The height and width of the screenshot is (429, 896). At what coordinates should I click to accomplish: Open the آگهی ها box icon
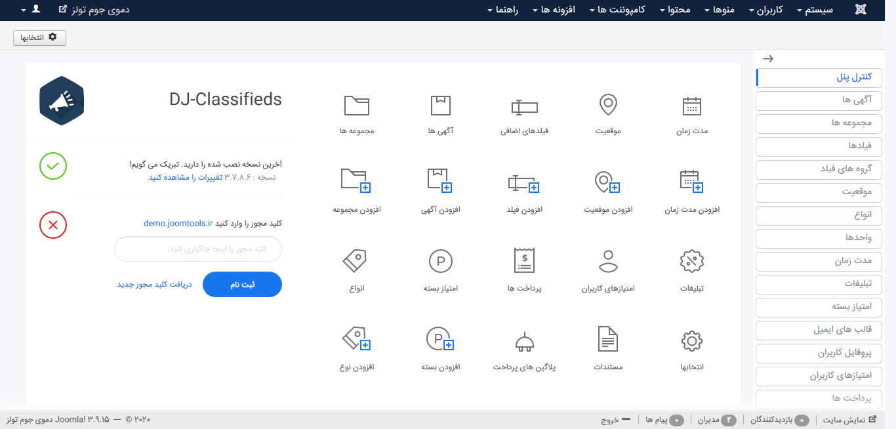441,106
